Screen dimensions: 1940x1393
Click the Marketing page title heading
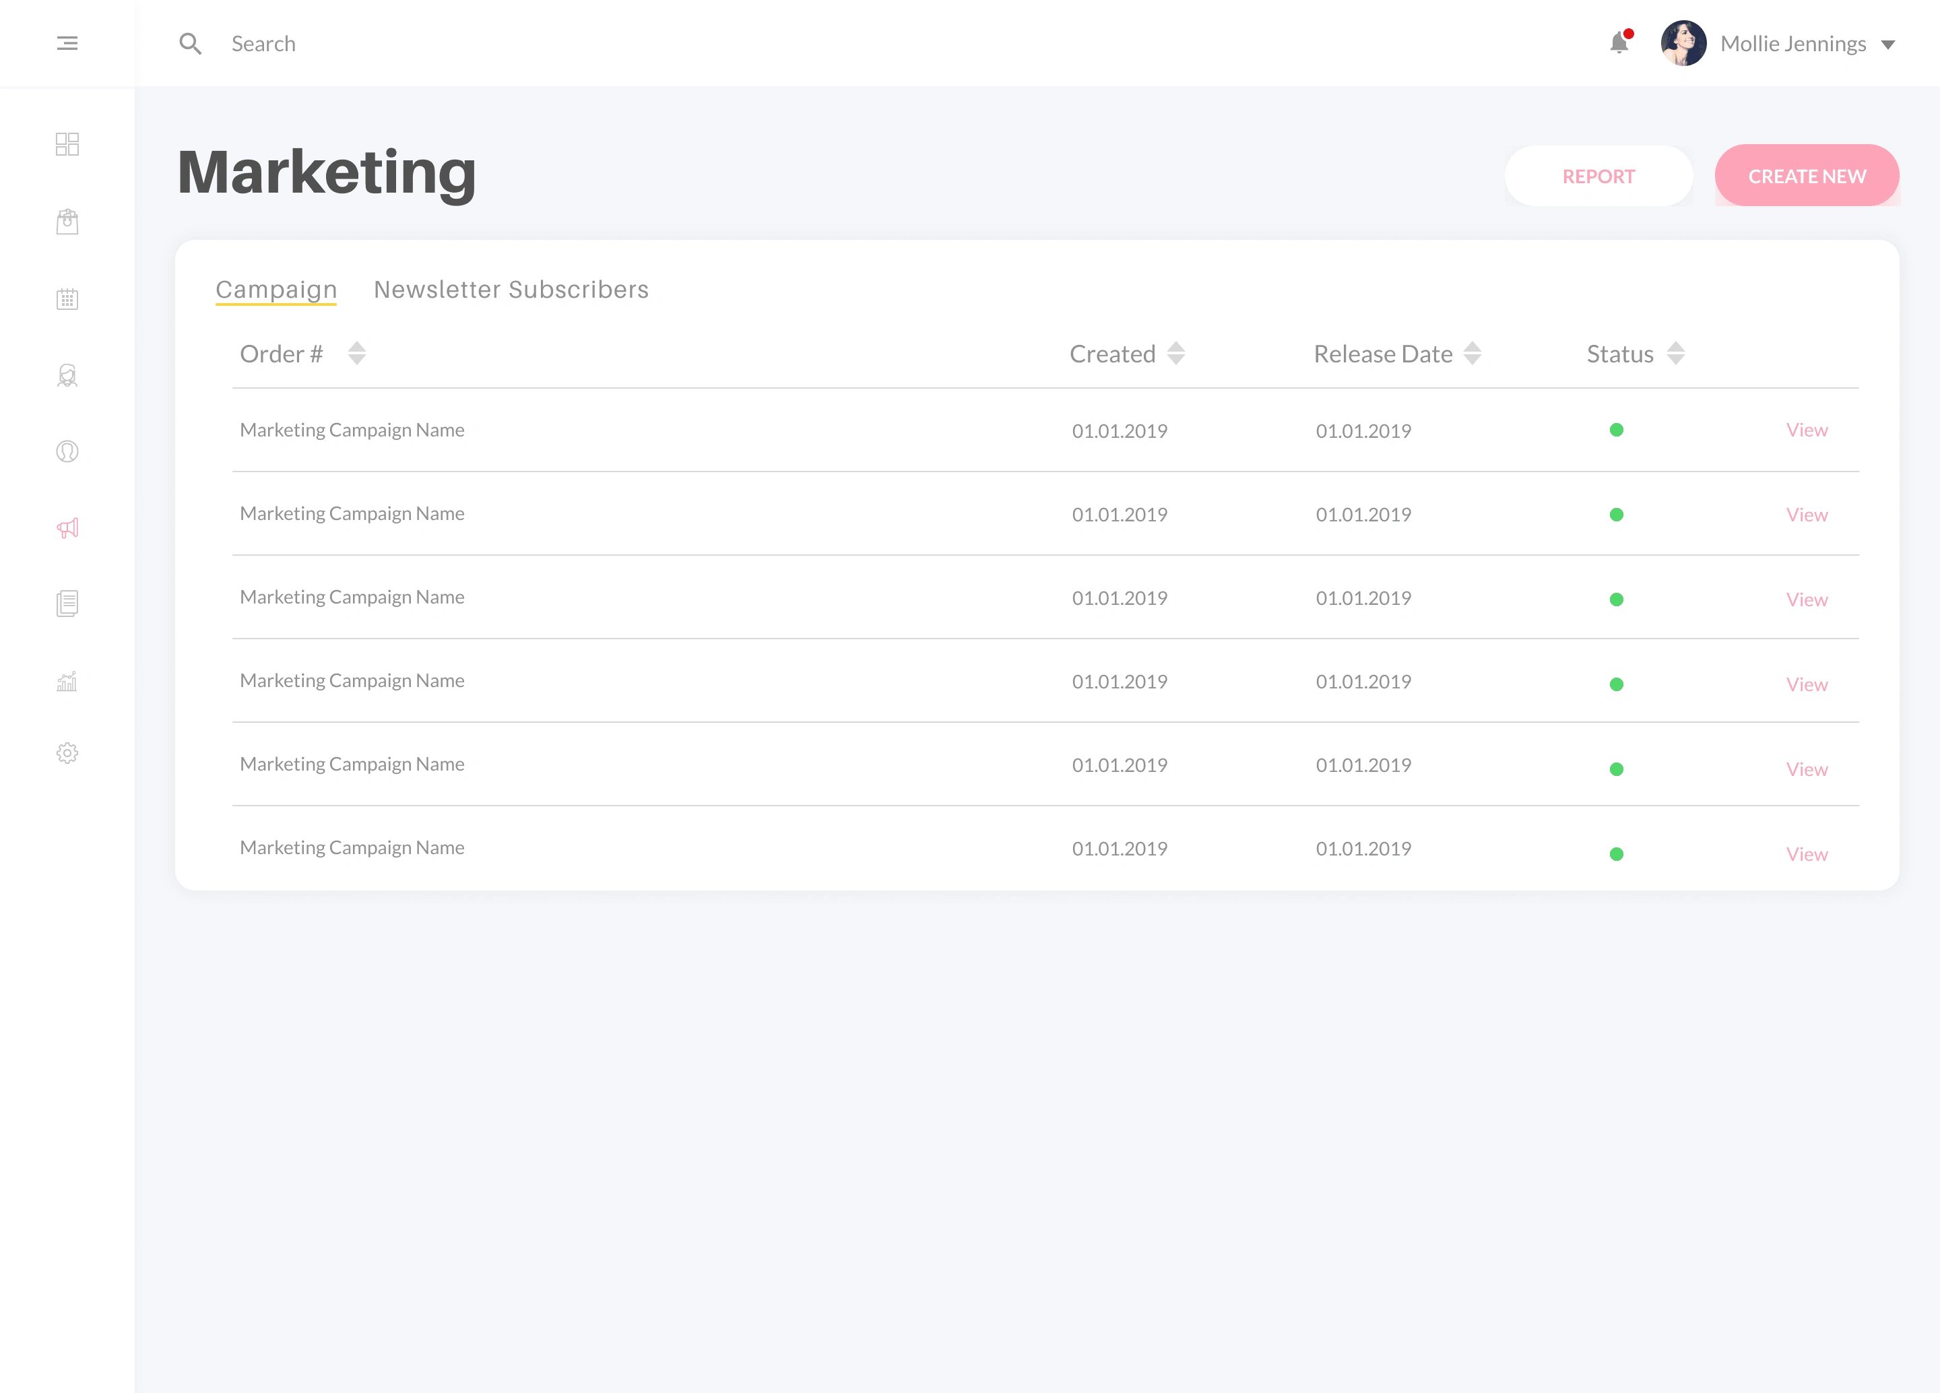point(327,174)
